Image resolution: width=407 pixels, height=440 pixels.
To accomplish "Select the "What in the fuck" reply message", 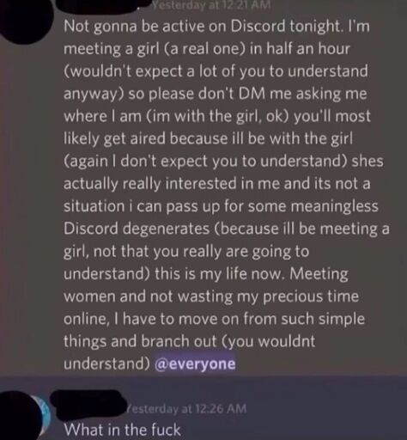I will (122, 430).
